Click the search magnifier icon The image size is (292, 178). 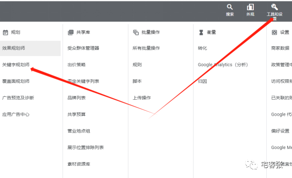[229, 7]
